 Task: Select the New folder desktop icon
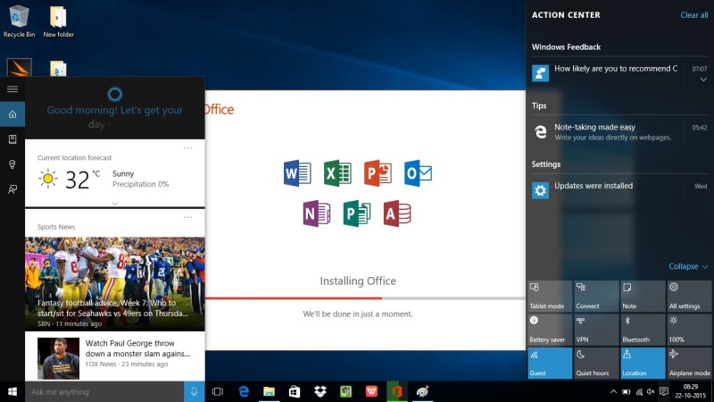pos(58,21)
